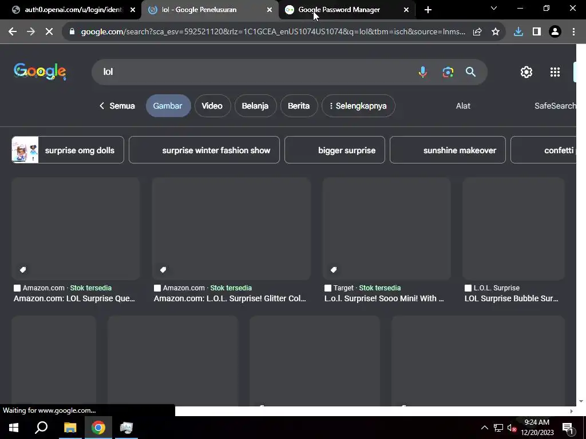Image resolution: width=586 pixels, height=439 pixels.
Task: Open the muted volume tray icon
Action: coord(512,428)
